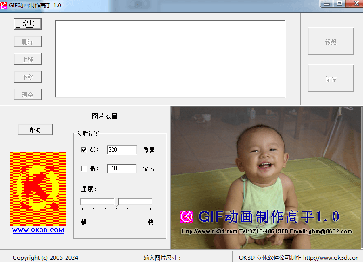Click the 删除 (Delete) button
The height and width of the screenshot is (262, 363).
(x=28, y=42)
